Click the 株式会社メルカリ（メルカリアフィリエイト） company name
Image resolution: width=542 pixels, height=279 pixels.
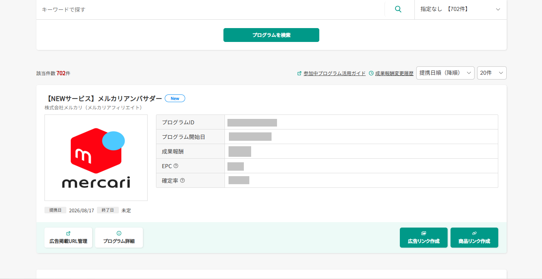pos(93,108)
